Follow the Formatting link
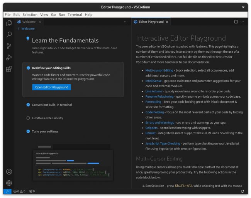This screenshot has width=251, height=198. (x=153, y=102)
